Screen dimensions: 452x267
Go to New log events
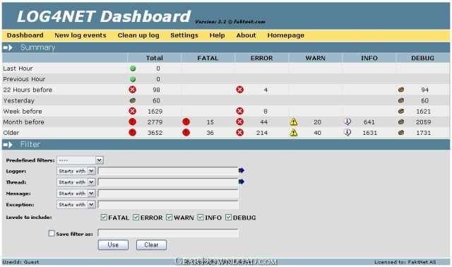coord(81,35)
